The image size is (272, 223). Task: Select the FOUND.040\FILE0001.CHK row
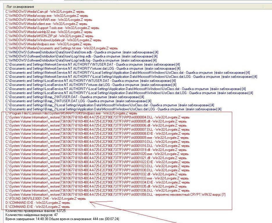click(46, 199)
